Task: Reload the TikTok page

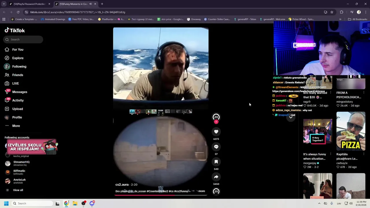Action: click(18, 12)
